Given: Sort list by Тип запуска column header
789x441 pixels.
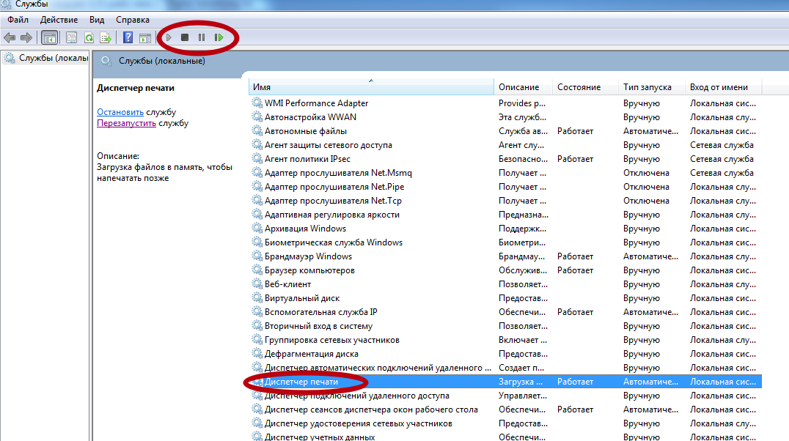Looking at the screenshot, I should (647, 87).
